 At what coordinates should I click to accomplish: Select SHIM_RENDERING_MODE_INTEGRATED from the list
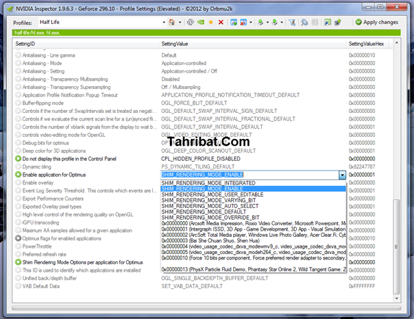[208, 183]
